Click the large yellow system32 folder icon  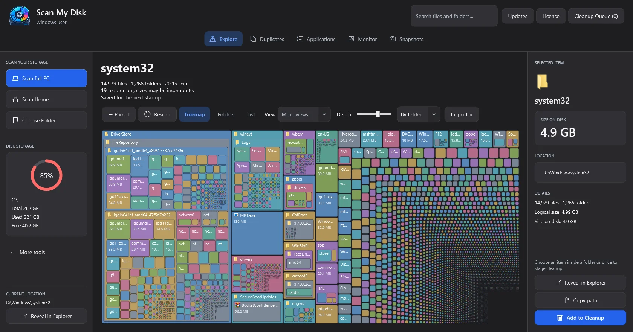click(543, 81)
